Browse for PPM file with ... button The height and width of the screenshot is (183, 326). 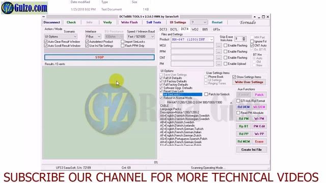tap(219, 51)
